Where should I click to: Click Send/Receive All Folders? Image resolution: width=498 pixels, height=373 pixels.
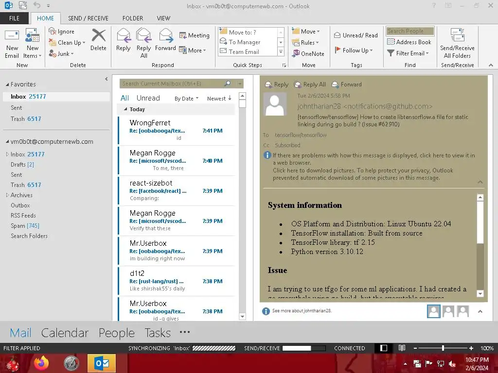[457, 43]
